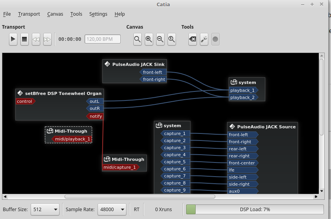Click the 120,00 BPM input field
This screenshot has height=219, width=331.
103,39
